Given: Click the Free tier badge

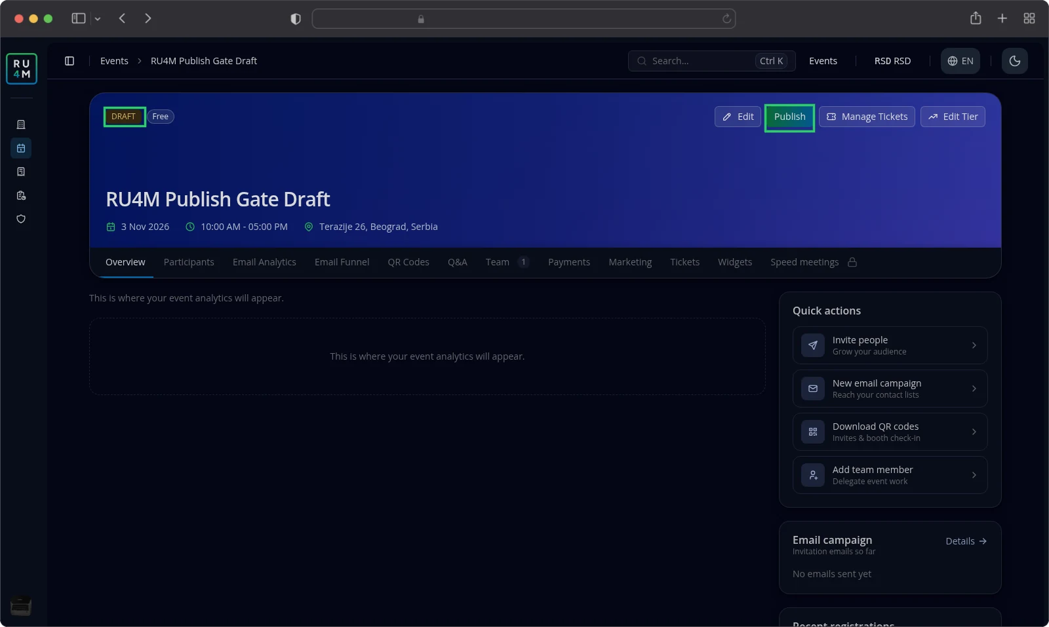Looking at the screenshot, I should click(x=161, y=117).
